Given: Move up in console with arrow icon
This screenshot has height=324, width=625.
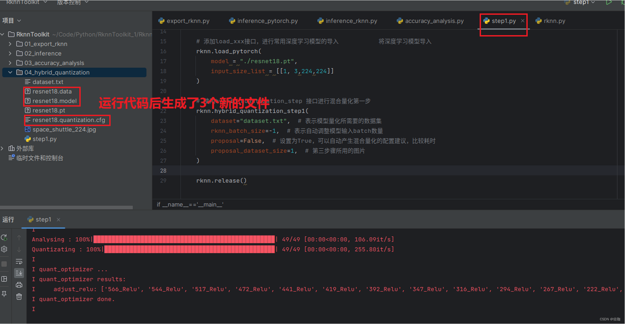Looking at the screenshot, I should (19, 237).
